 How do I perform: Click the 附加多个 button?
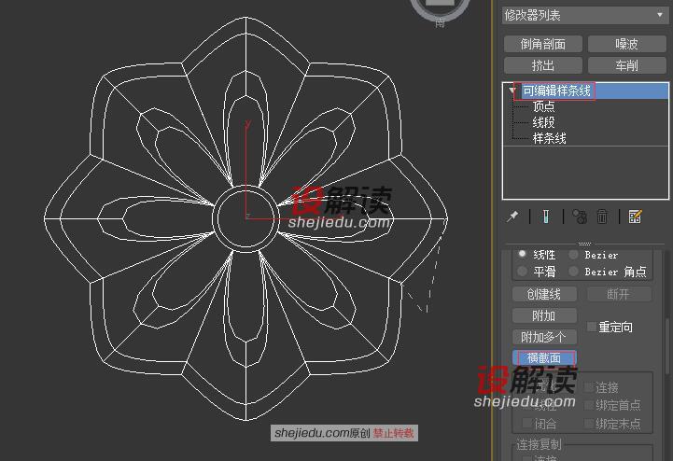click(544, 337)
